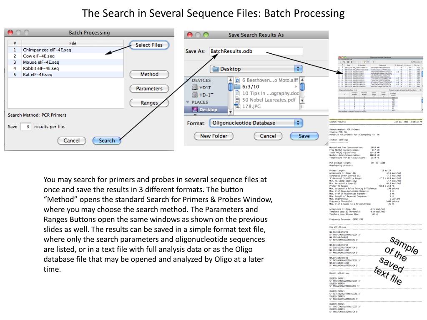The height and width of the screenshot is (320, 427).
Task: Open the Desktop location dropdown
Action: click(x=256, y=69)
